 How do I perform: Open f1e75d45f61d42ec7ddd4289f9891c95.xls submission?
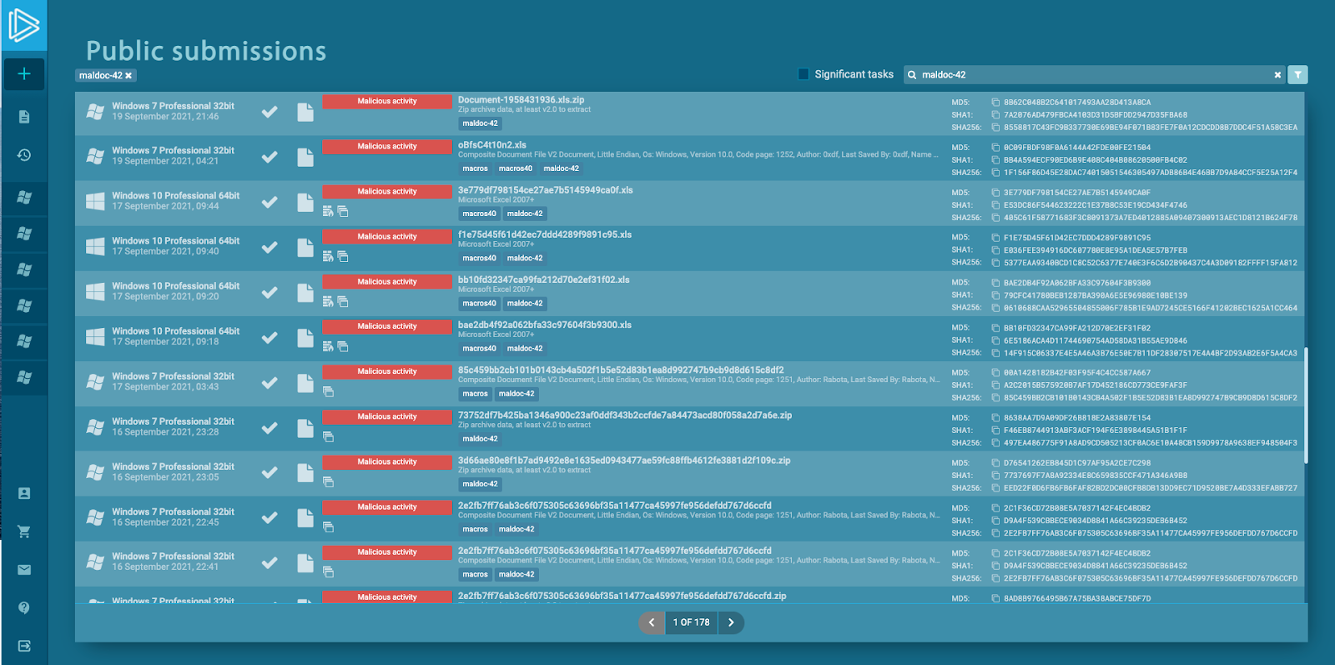pyautogui.click(x=545, y=235)
